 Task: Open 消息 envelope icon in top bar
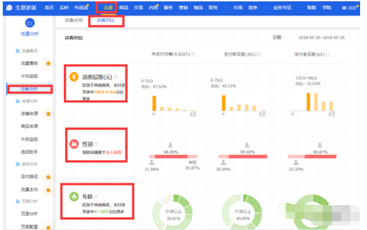(x=344, y=8)
